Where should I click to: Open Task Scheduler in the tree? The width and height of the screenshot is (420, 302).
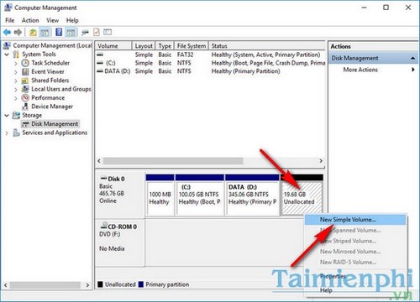click(50, 63)
